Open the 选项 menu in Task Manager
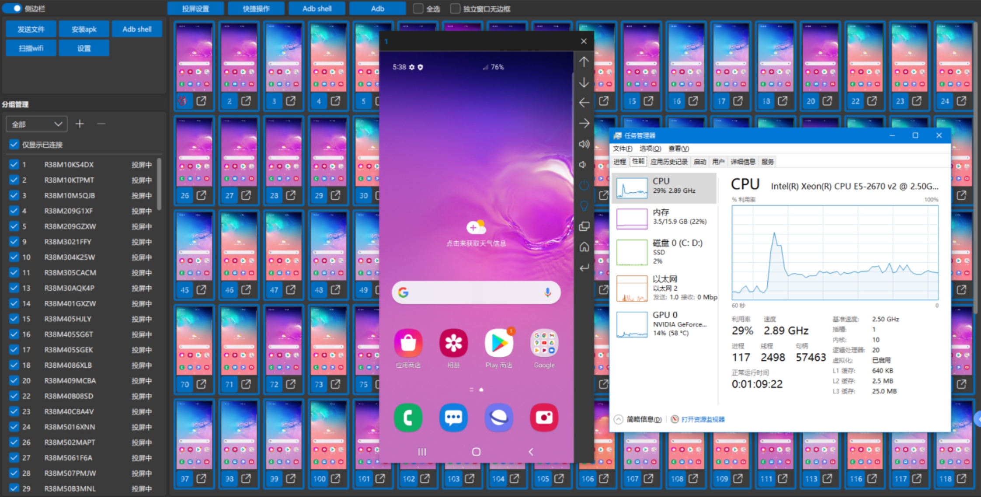 click(x=650, y=149)
